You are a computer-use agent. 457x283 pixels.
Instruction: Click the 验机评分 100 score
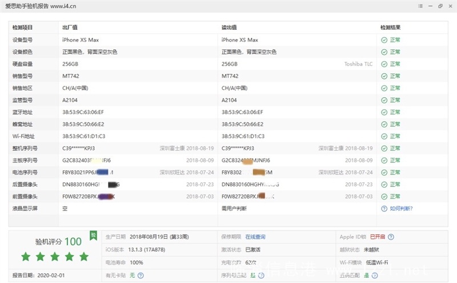[x=58, y=242]
